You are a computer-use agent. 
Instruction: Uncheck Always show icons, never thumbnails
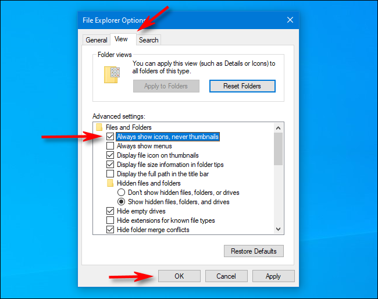click(x=110, y=137)
